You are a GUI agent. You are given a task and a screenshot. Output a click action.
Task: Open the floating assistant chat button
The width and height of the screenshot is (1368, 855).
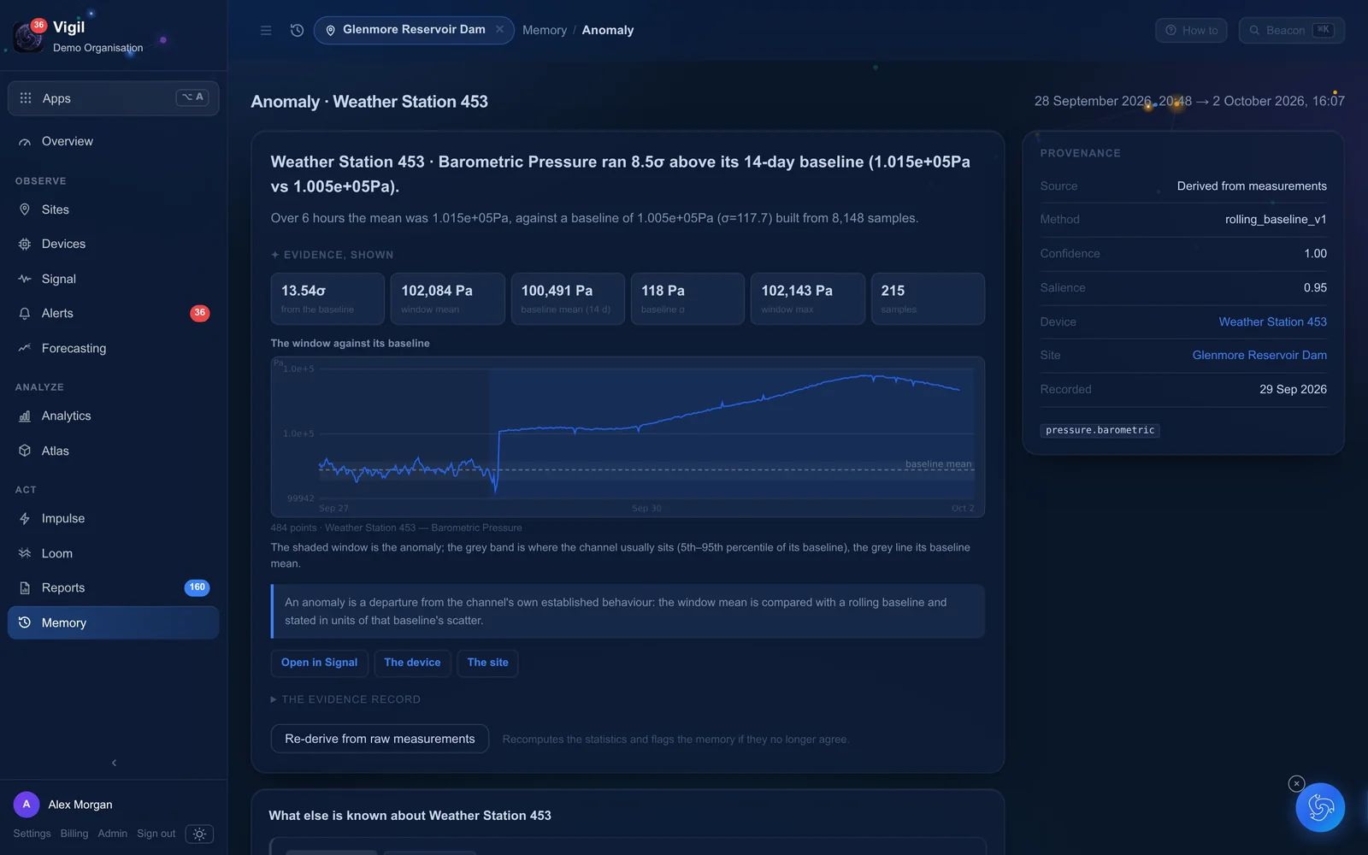pyautogui.click(x=1320, y=807)
